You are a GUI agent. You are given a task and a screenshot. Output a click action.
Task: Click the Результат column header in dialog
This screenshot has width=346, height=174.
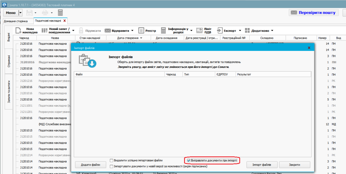273,74
